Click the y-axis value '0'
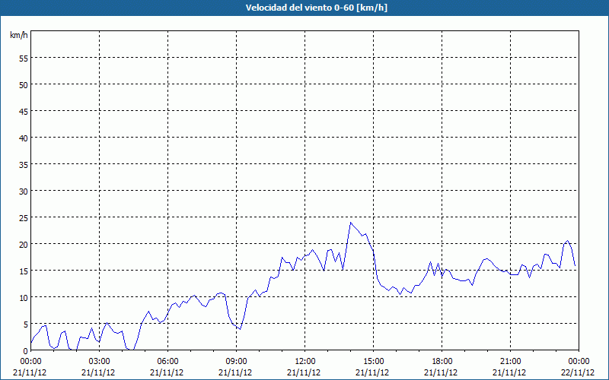The image size is (609, 380). tap(26, 351)
